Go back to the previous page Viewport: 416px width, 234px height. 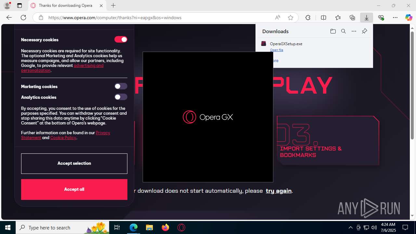coord(9,18)
